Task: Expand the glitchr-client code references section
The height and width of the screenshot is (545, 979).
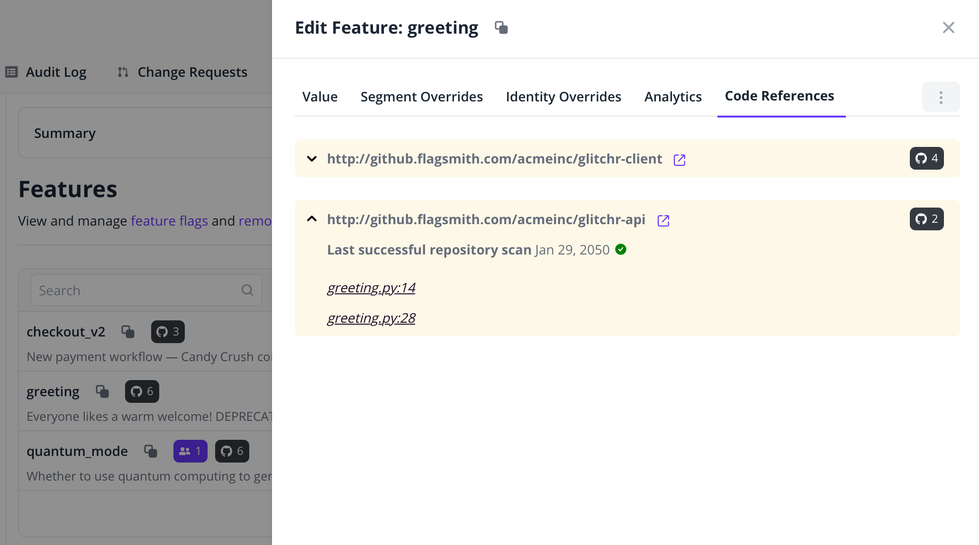Action: [311, 159]
